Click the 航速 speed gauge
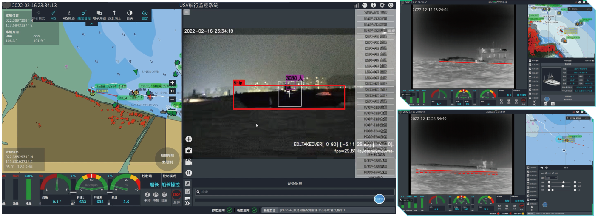The image size is (598, 216). click(125, 183)
